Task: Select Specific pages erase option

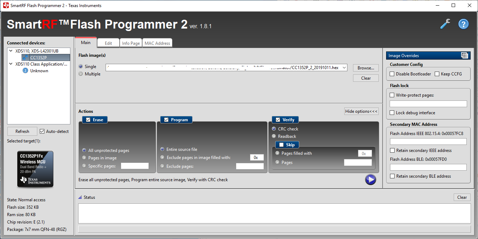Action: pos(84,166)
